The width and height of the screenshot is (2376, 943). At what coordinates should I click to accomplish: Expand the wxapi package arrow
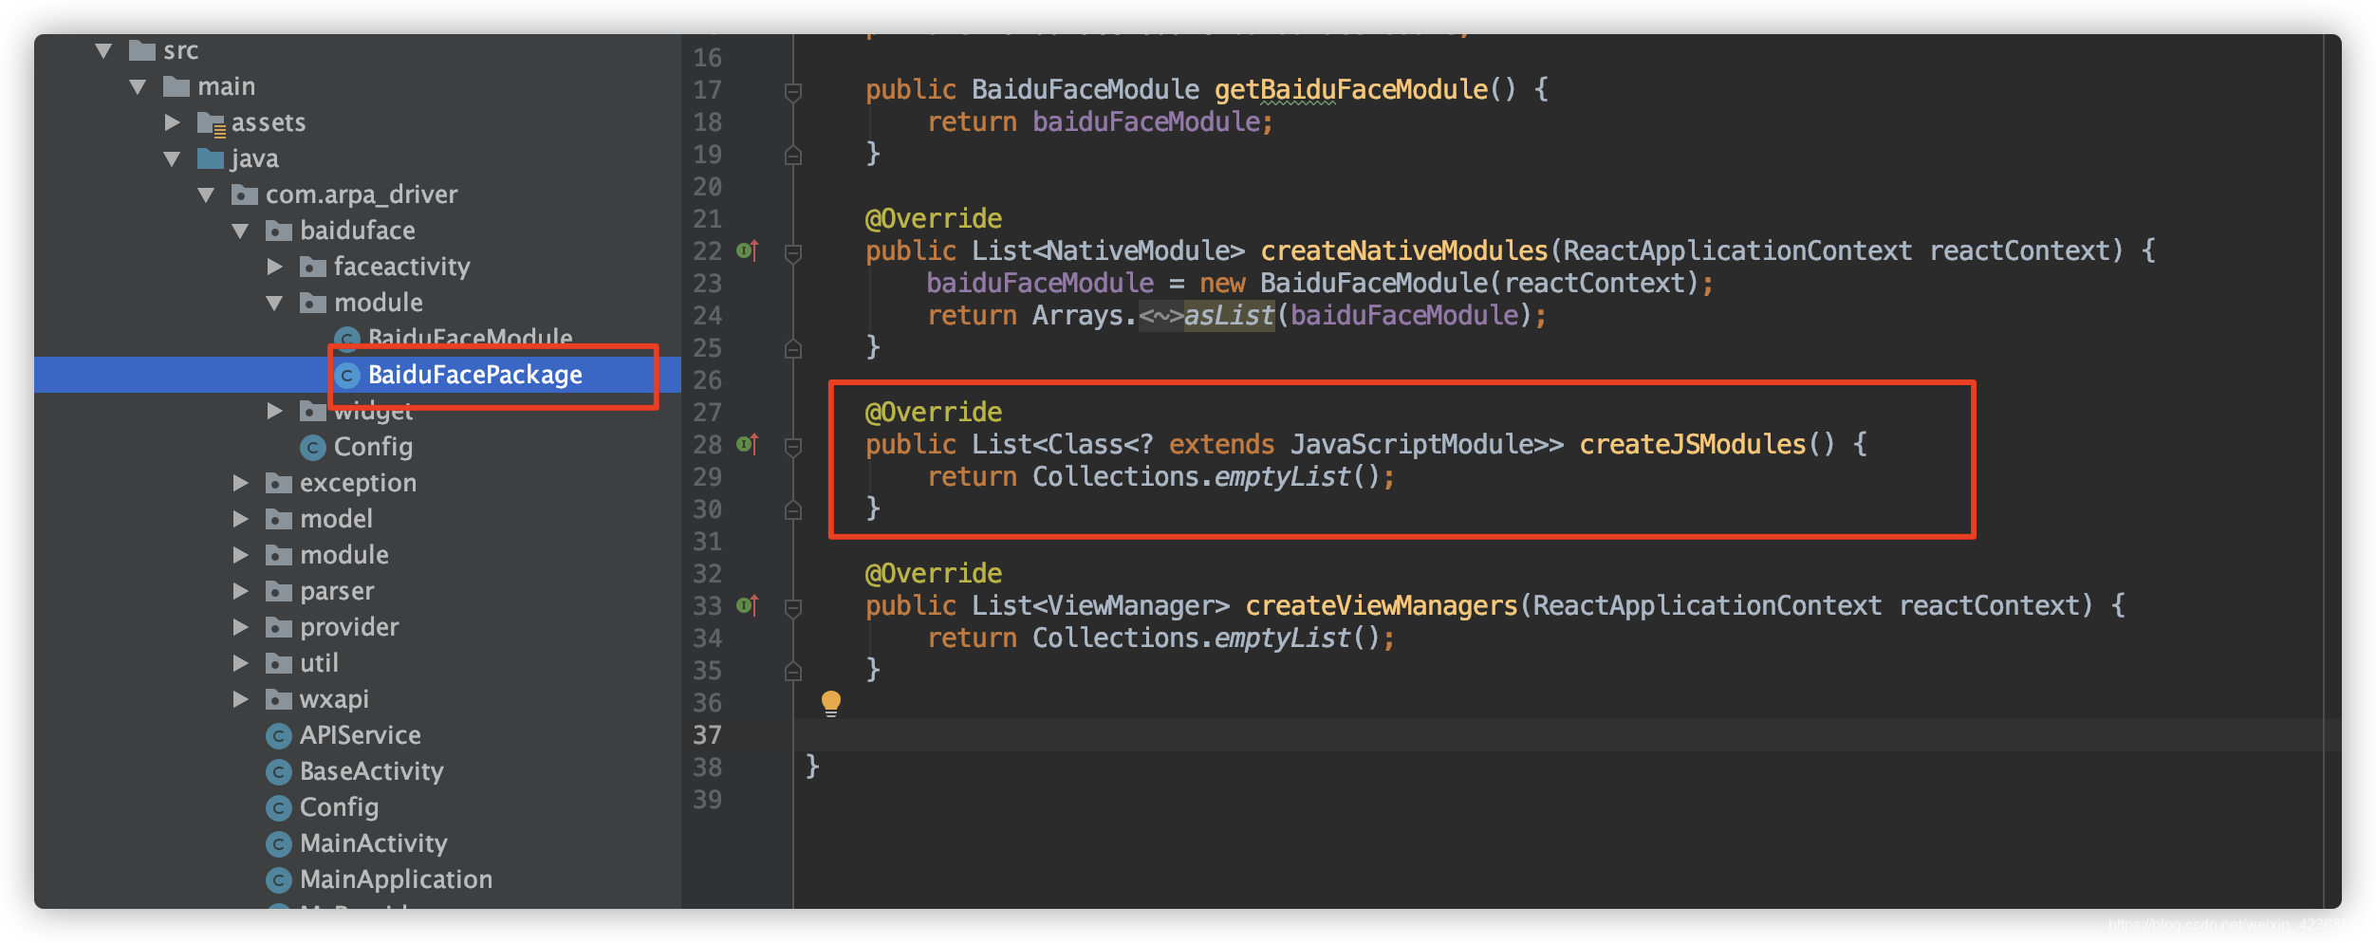(241, 699)
